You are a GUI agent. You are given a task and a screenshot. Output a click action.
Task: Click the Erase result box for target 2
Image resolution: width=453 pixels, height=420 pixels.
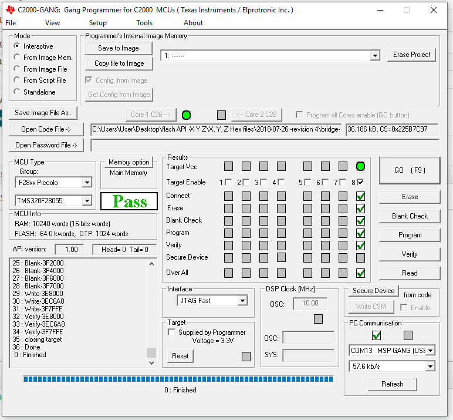246,209
